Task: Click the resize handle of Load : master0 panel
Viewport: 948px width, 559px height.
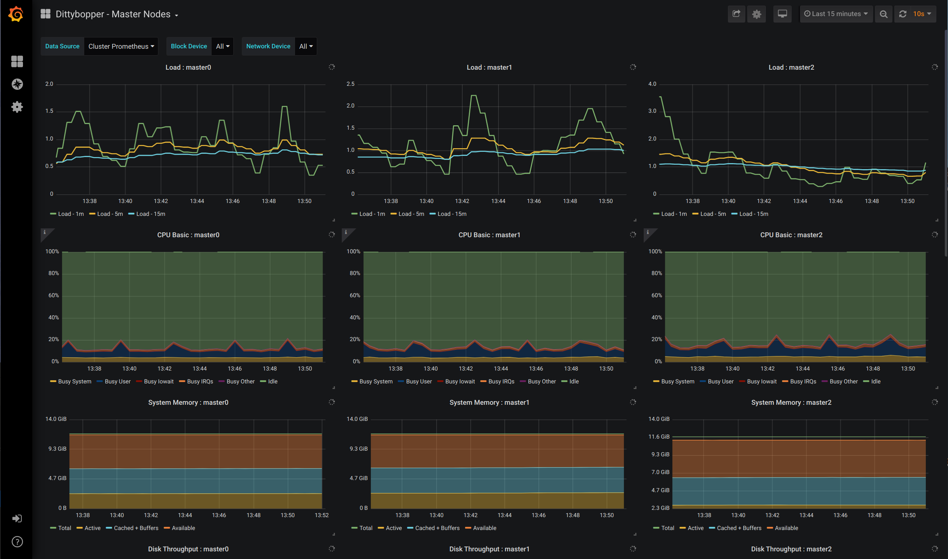Action: point(334,220)
